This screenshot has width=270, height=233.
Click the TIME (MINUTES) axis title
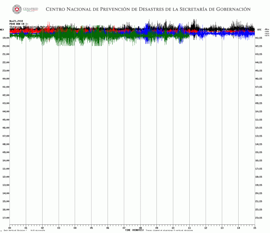(134, 230)
